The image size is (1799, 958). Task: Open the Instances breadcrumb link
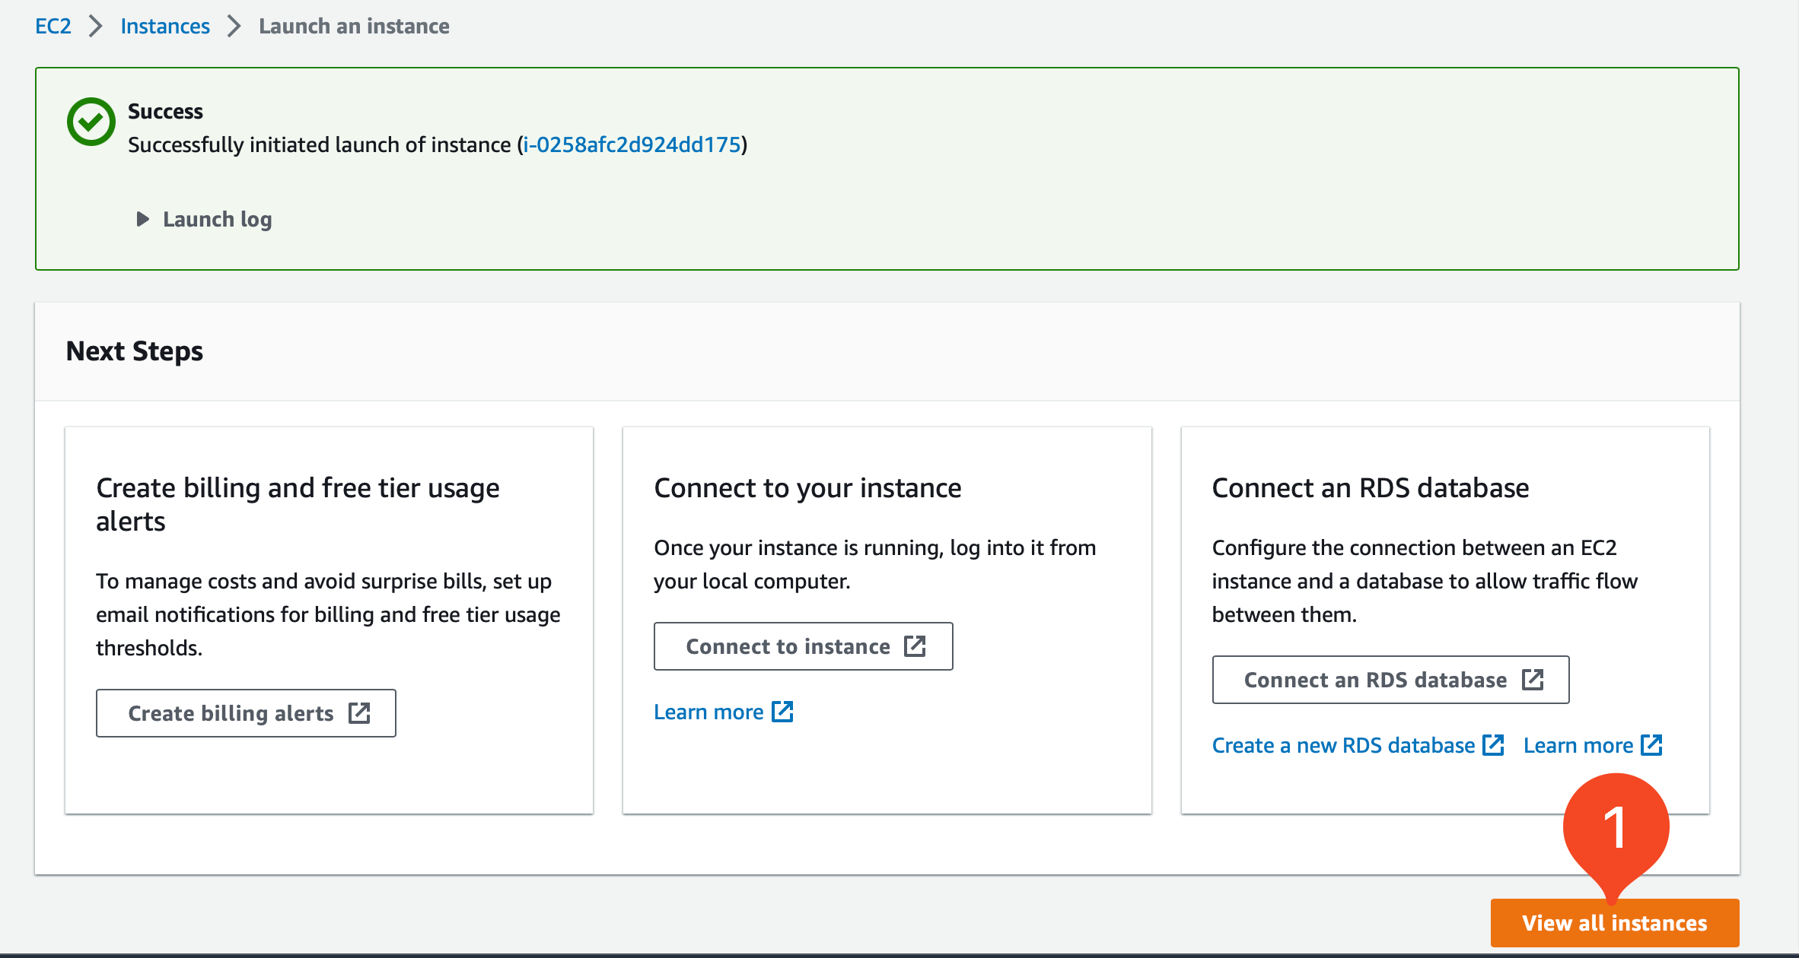[164, 26]
